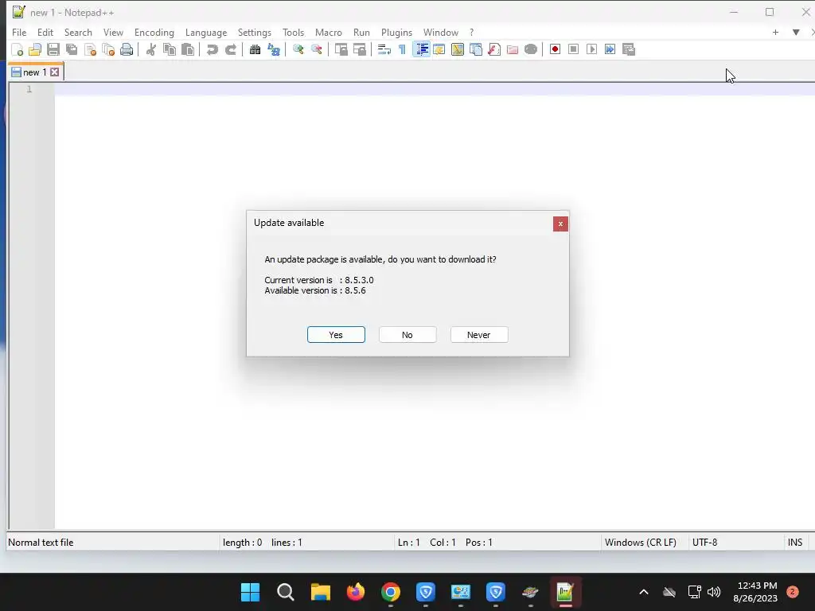
Task: Click the Zoom Out magnifier icon
Action: [316, 49]
